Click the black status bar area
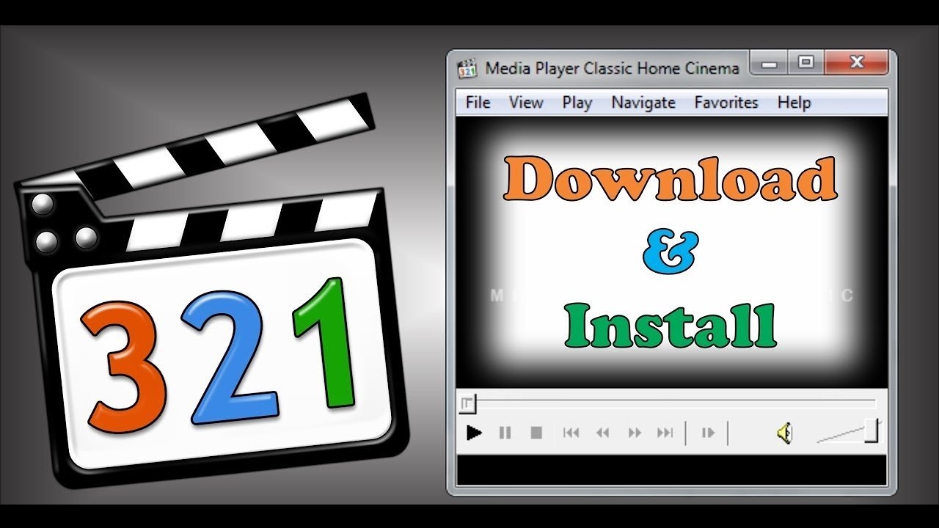939x528 pixels. (671, 469)
